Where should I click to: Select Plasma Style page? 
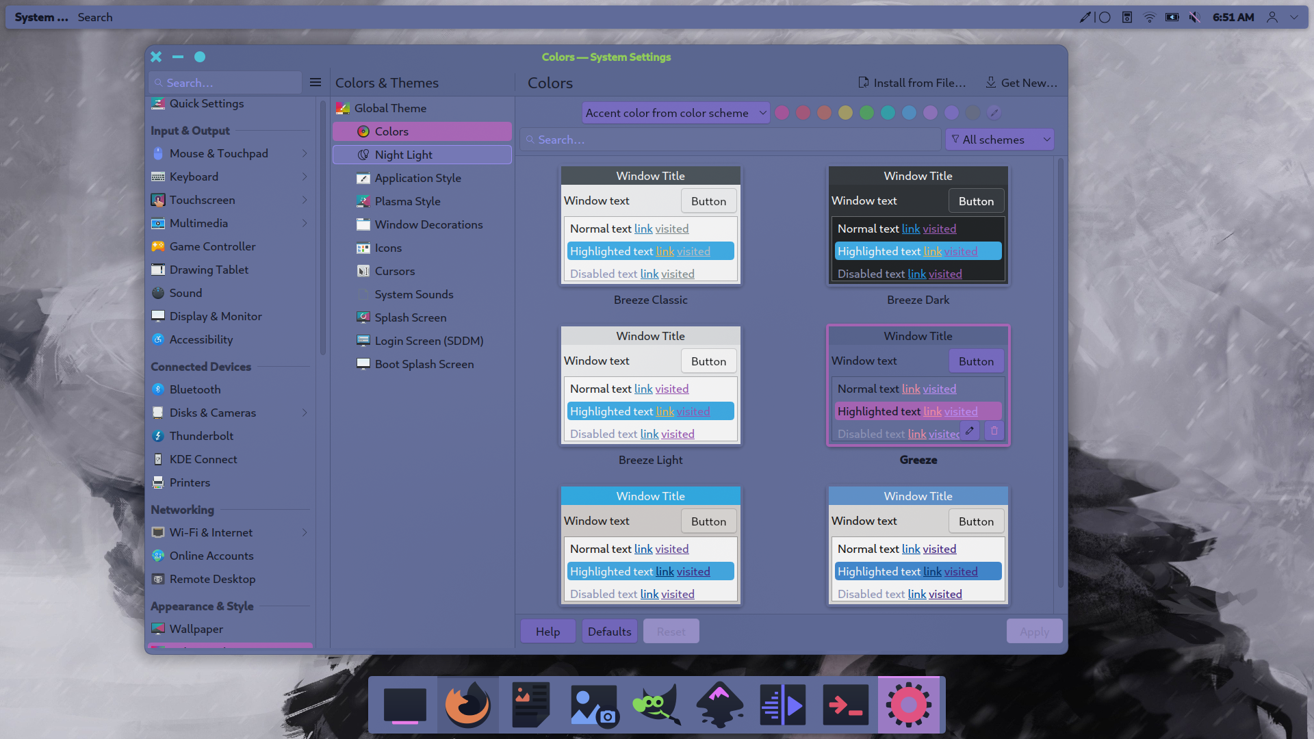(422, 201)
